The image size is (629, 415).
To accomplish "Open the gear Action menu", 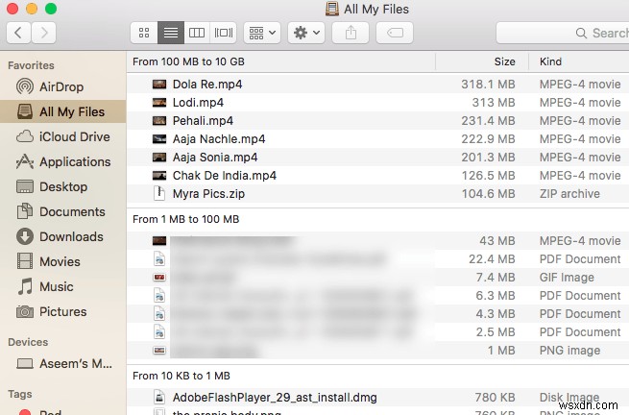I will coord(305,33).
